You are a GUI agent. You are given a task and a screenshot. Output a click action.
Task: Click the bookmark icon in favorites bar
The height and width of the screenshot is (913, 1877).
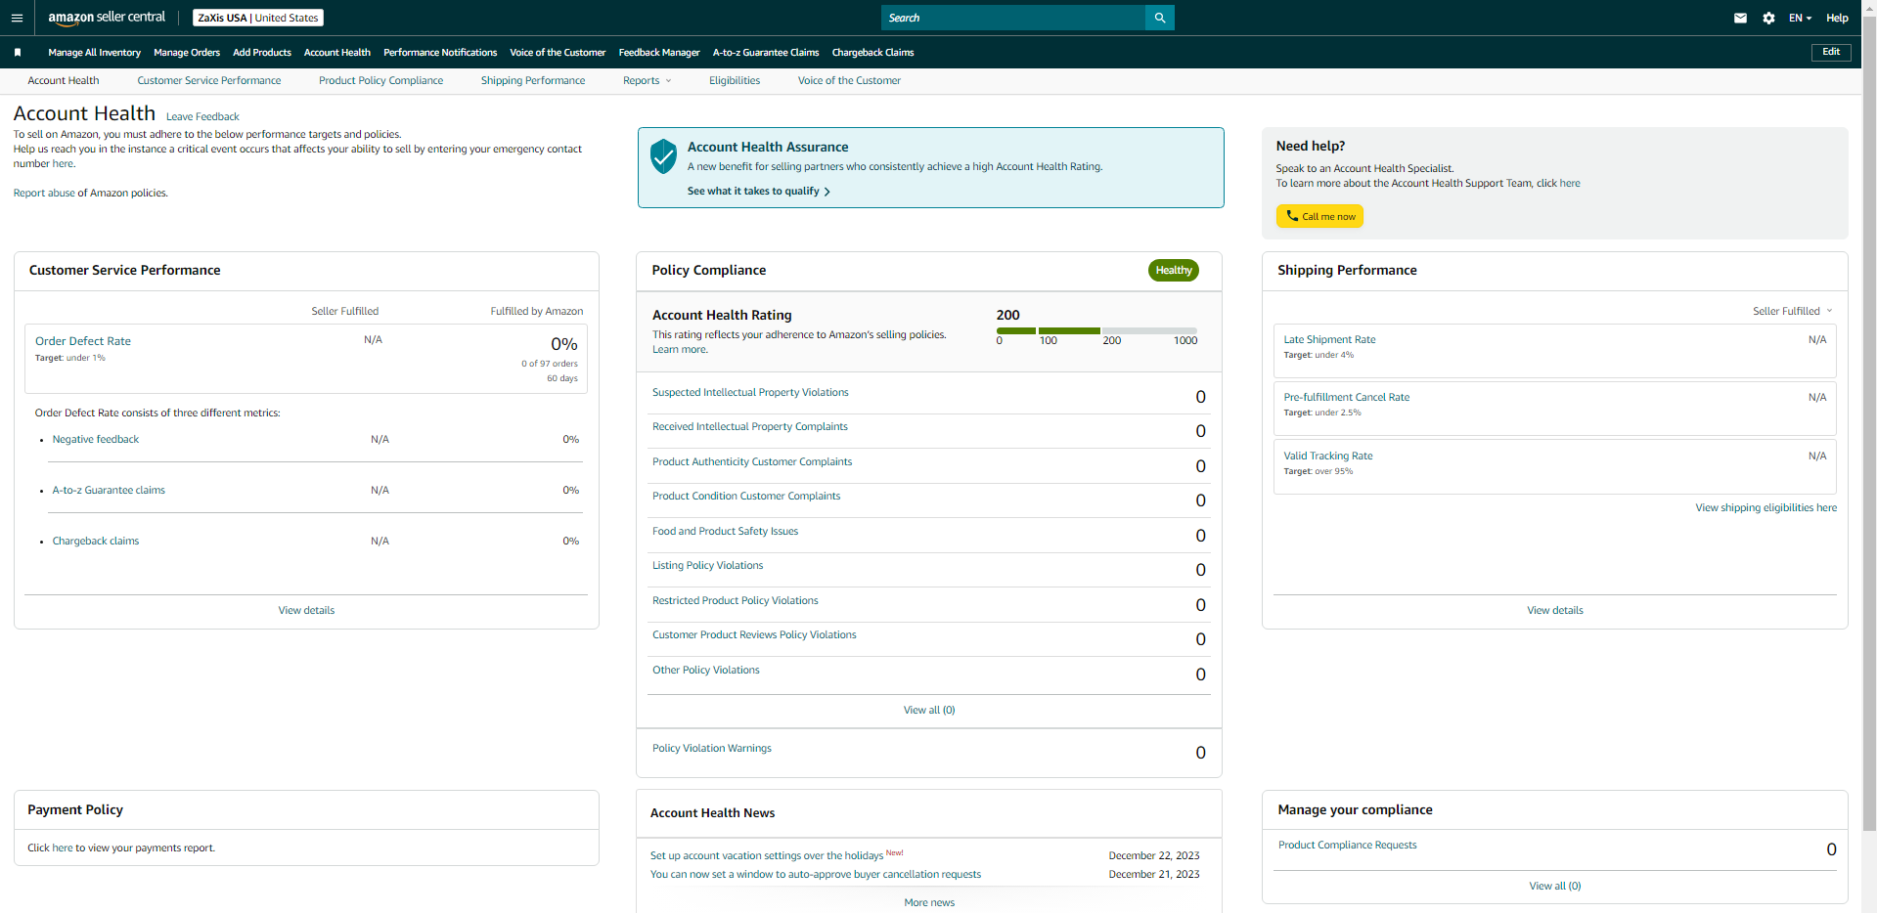(x=18, y=53)
